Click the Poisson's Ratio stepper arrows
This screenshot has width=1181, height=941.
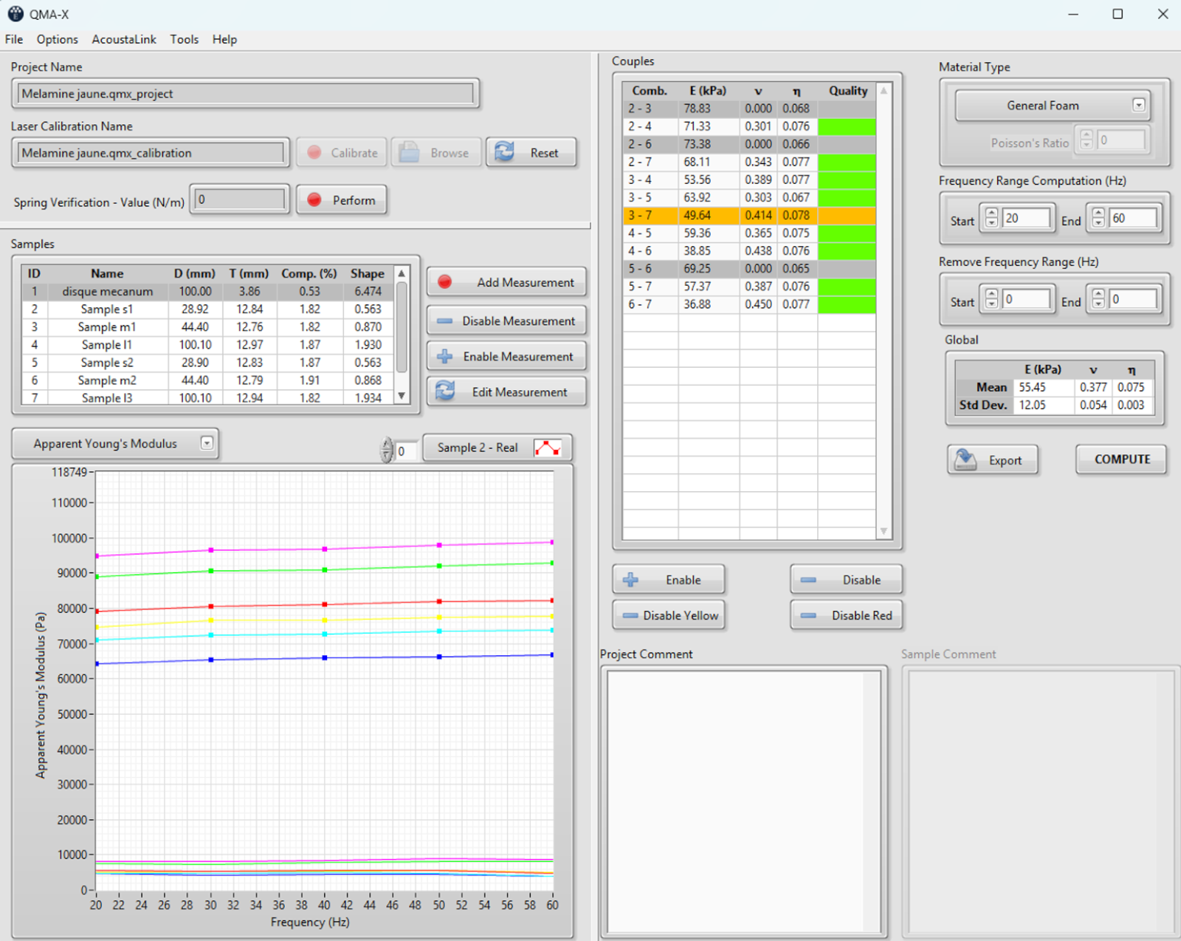point(1086,140)
